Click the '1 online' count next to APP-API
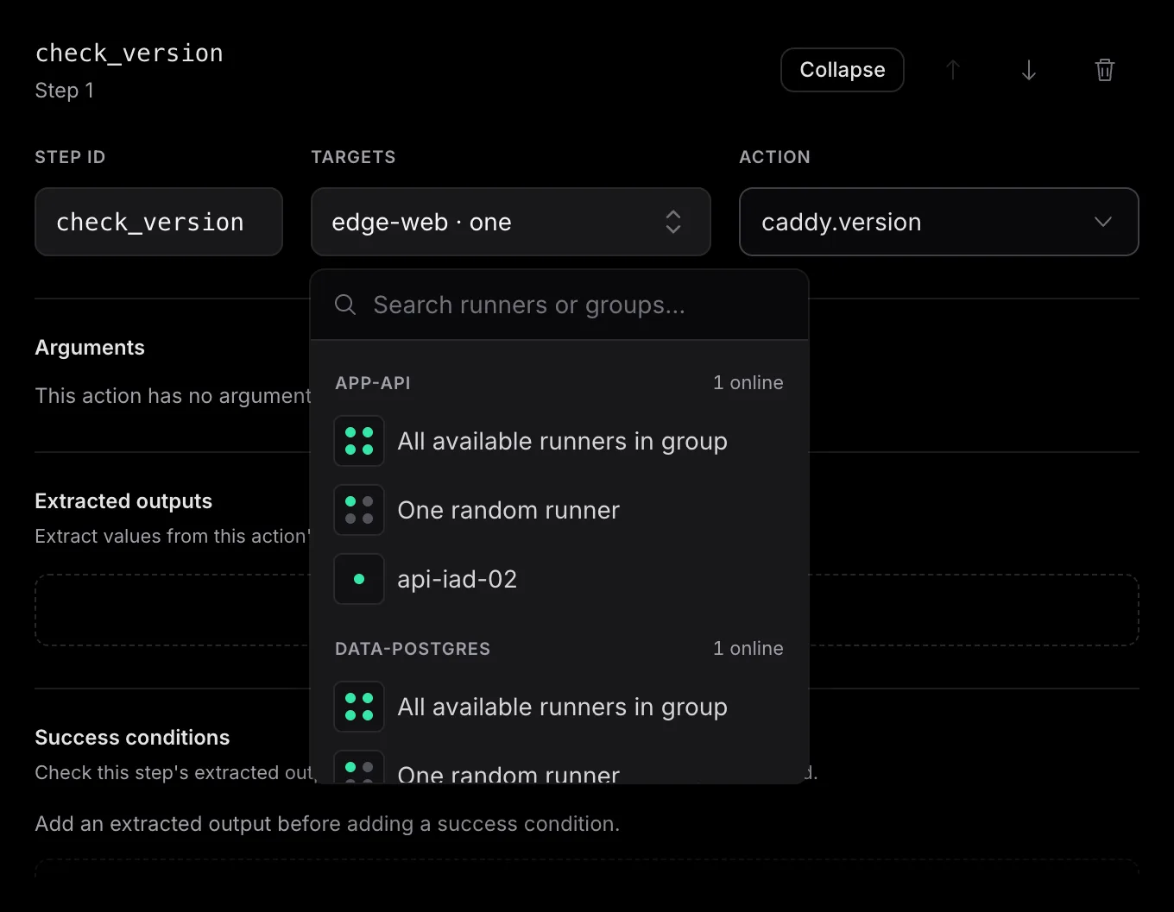 coord(748,383)
